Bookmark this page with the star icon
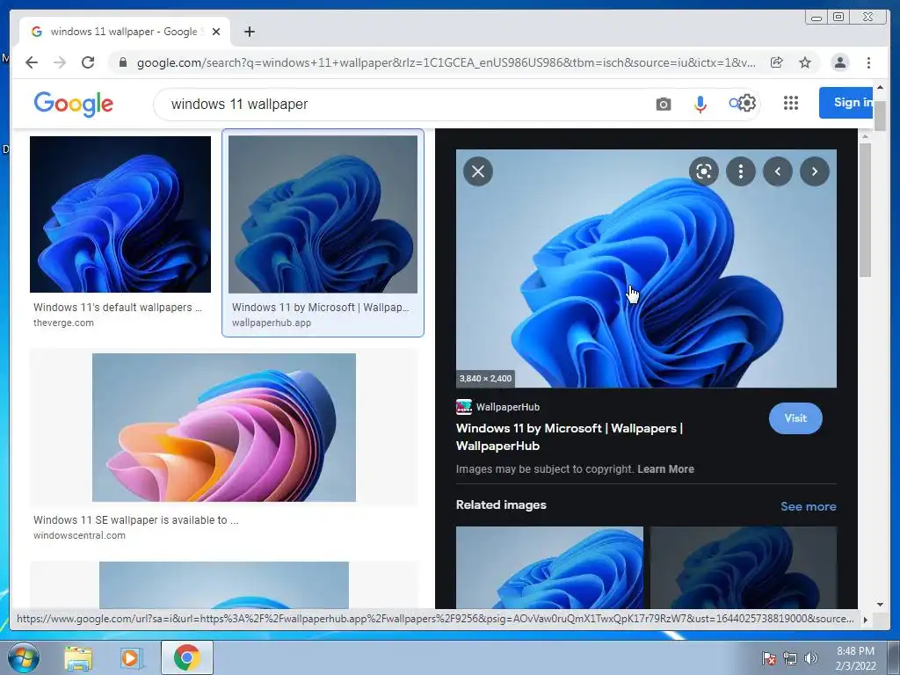 coord(805,62)
